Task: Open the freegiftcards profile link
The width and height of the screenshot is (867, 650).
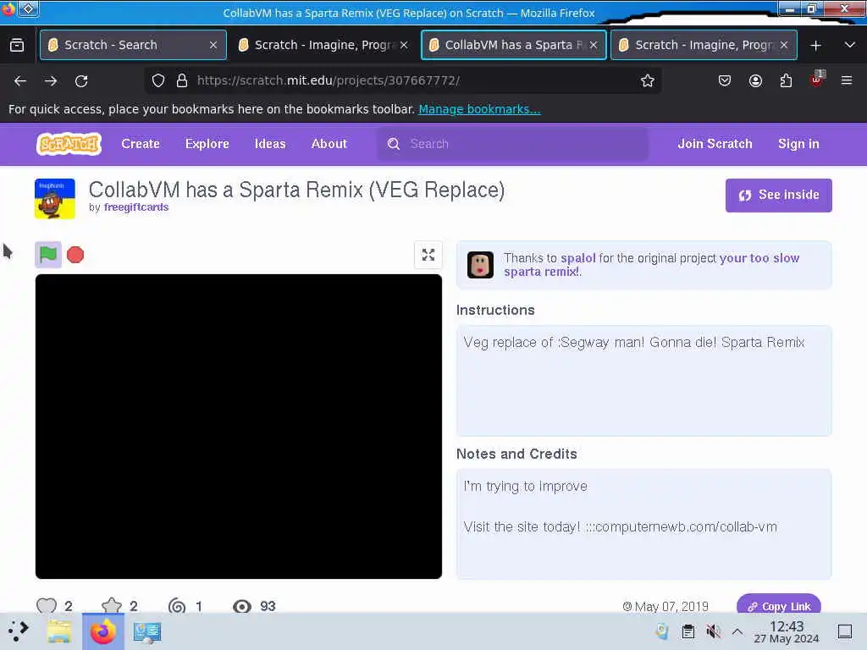Action: 136,207
